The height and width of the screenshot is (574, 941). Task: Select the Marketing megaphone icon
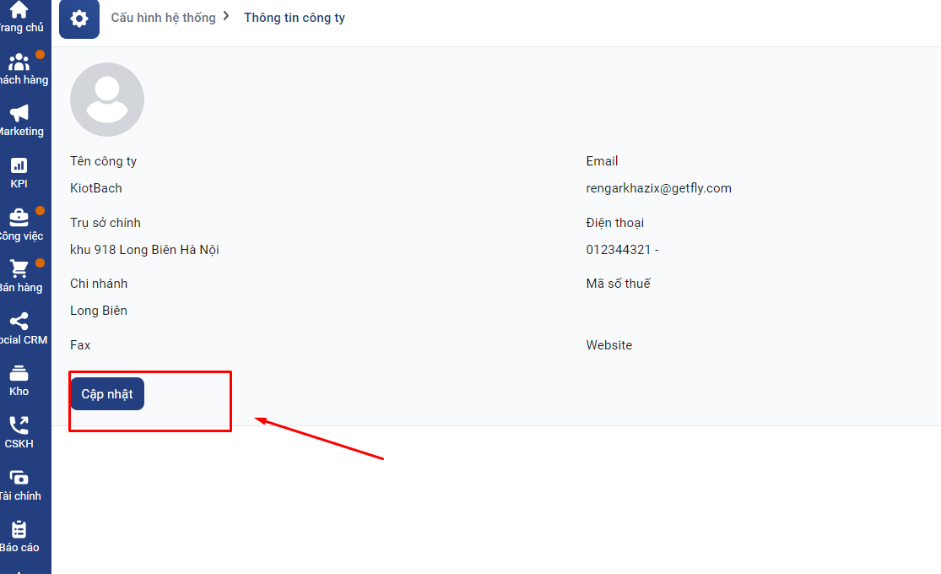tap(19, 114)
